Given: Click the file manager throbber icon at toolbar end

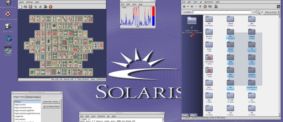Looking at the screenshot, I should 279,6.
